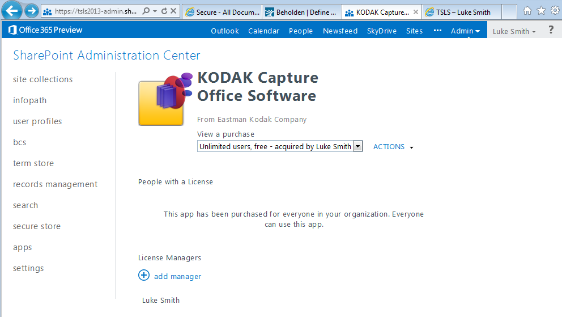
Task: Open the browser Home icon
Action: [x=527, y=11]
